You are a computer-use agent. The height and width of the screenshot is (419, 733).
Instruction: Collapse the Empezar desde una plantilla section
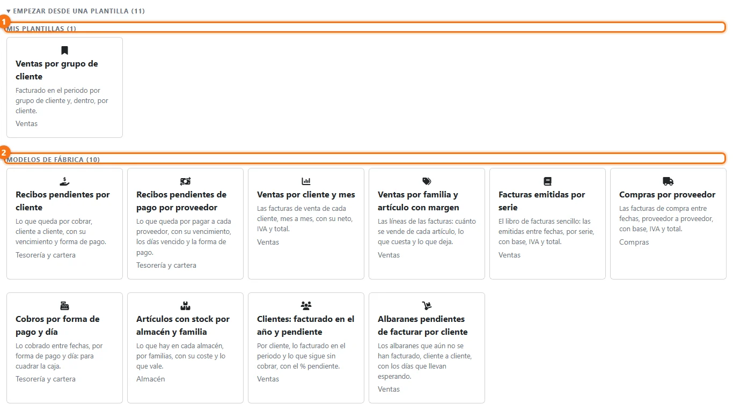[75, 11]
